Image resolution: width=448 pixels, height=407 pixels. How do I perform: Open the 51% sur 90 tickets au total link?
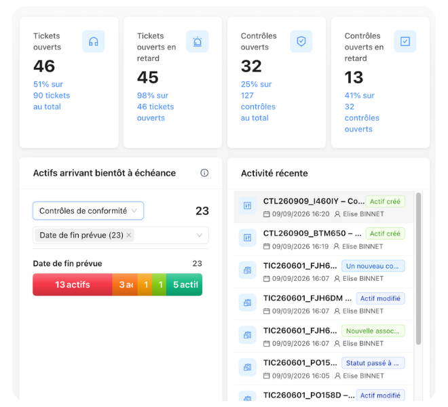pyautogui.click(x=52, y=96)
